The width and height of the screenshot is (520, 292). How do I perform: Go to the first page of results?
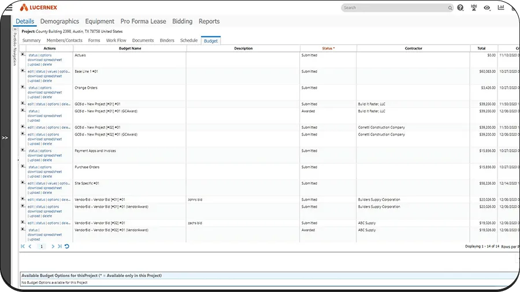[x=23, y=246]
